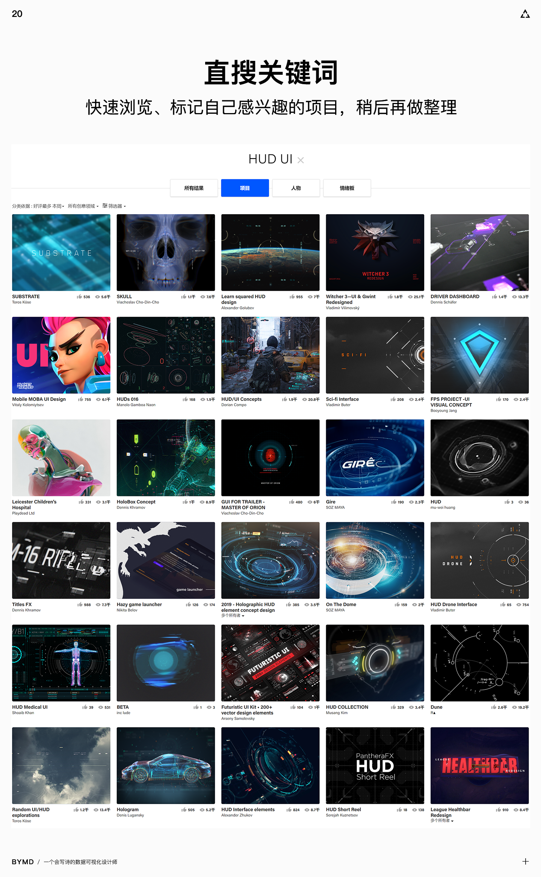Open the 情绪板 tab
Viewport: 541px width, 877px height.
click(347, 188)
